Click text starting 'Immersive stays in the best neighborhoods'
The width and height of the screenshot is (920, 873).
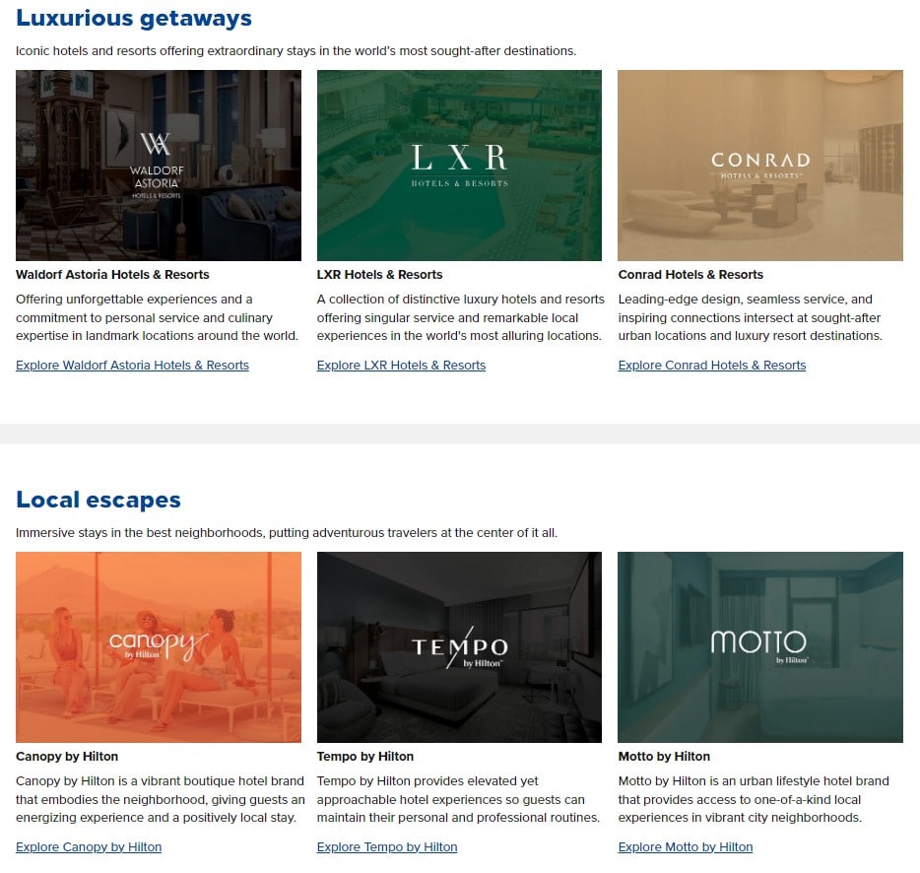[x=287, y=533]
